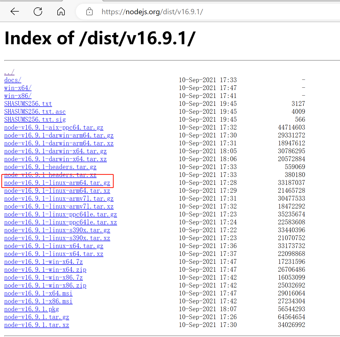Click the page heading 'Index of /dist/v16.9.1/'
The width and height of the screenshot is (340, 337).
tap(100, 38)
